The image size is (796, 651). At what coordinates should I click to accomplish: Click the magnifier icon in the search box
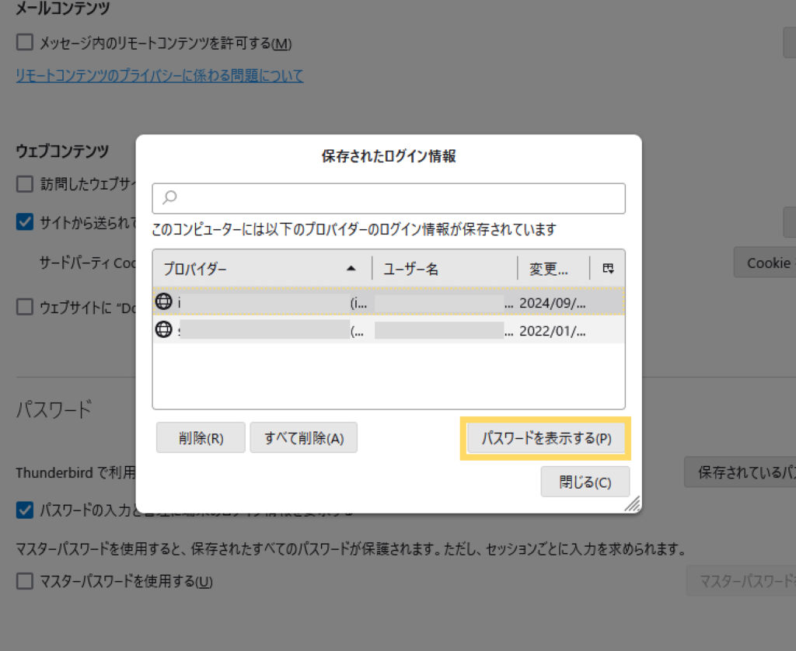(x=169, y=198)
